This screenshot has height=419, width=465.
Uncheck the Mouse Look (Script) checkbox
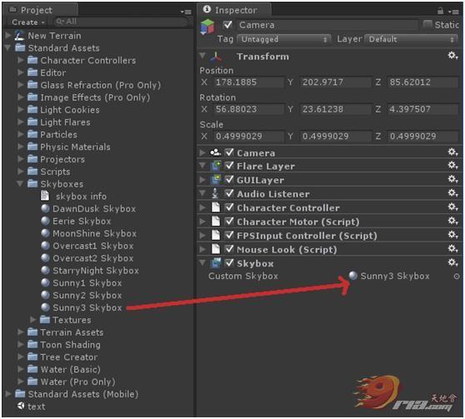[229, 249]
